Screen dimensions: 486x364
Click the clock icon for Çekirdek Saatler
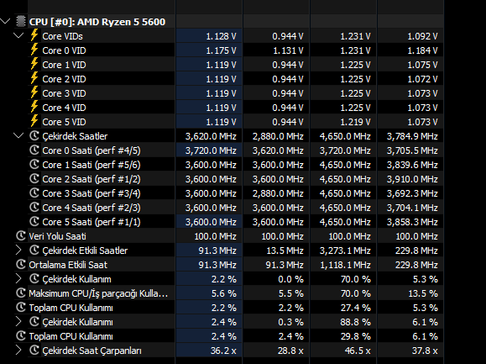(x=34, y=135)
